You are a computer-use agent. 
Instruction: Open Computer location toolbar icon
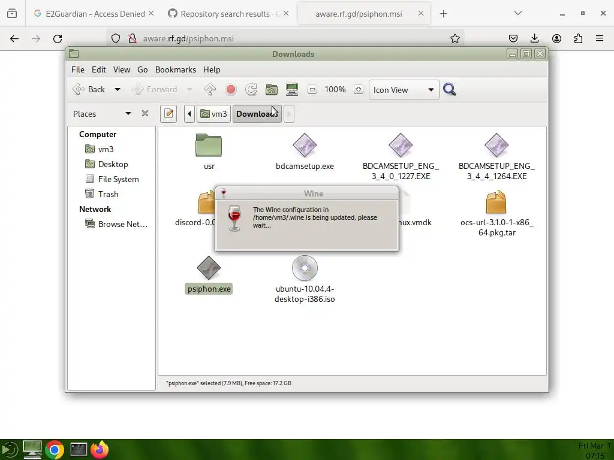292,90
